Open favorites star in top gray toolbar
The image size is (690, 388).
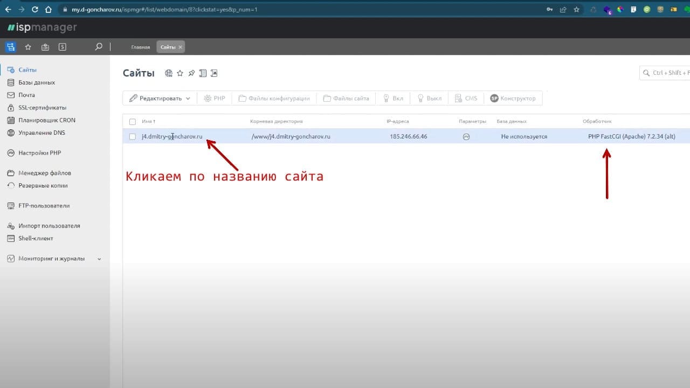pos(28,47)
